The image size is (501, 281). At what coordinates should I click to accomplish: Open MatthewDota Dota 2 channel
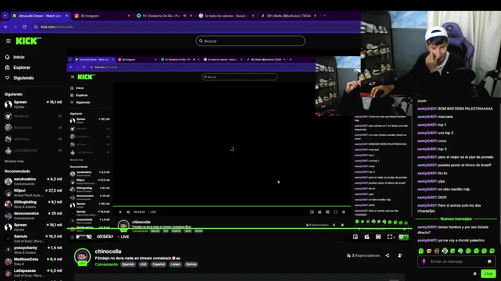click(33, 261)
